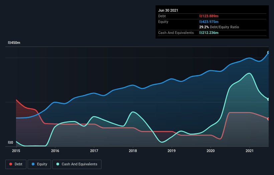Image resolution: width=274 pixels, height=175 pixels.
Task: Click the 2017 x-axis label
Action: coord(94,151)
